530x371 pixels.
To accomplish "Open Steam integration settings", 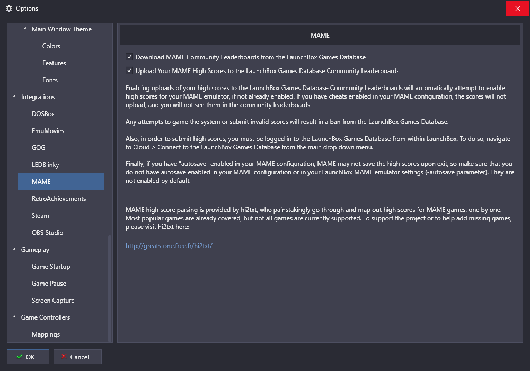I will coord(40,216).
